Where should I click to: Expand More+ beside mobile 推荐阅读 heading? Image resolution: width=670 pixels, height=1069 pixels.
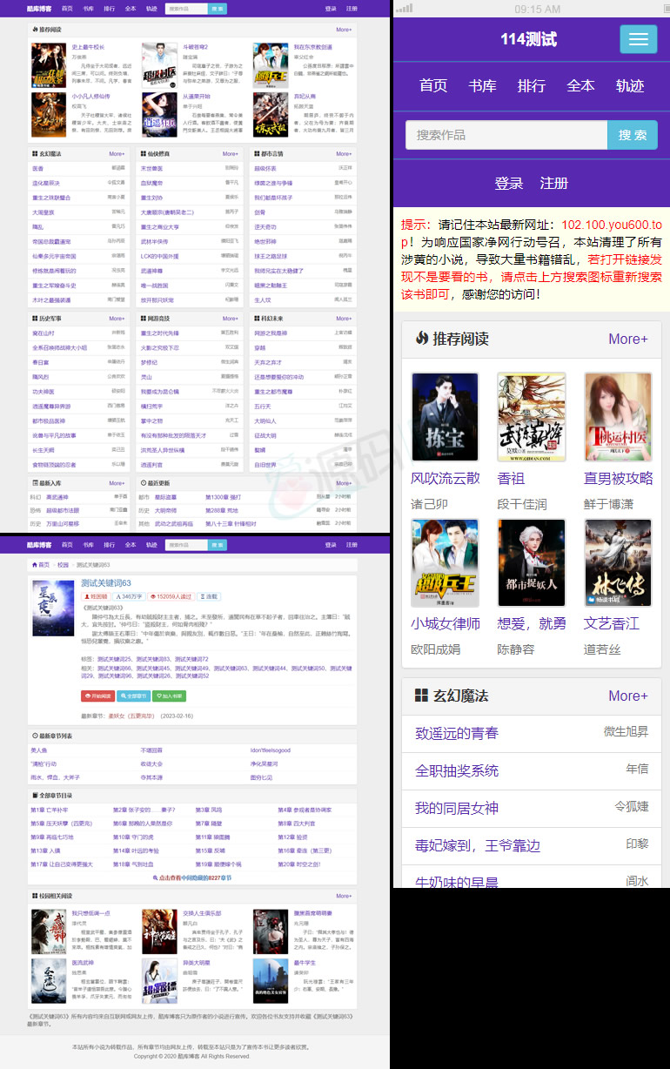point(627,339)
